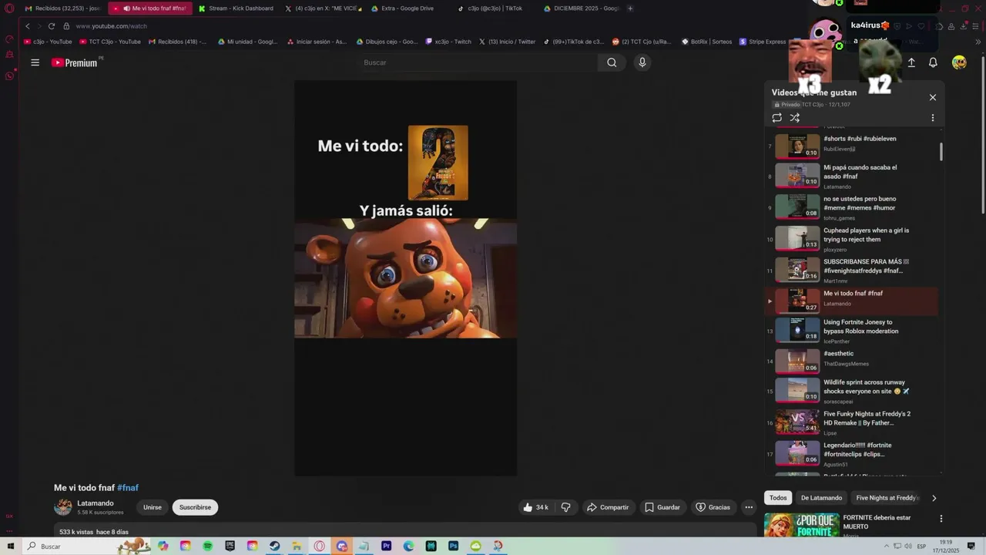Image resolution: width=986 pixels, height=555 pixels.
Task: Select Five Nights at Freddy's chip
Action: tap(887, 498)
